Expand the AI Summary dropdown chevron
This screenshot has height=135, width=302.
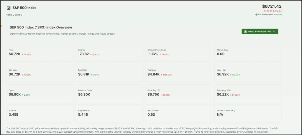coord(274,31)
